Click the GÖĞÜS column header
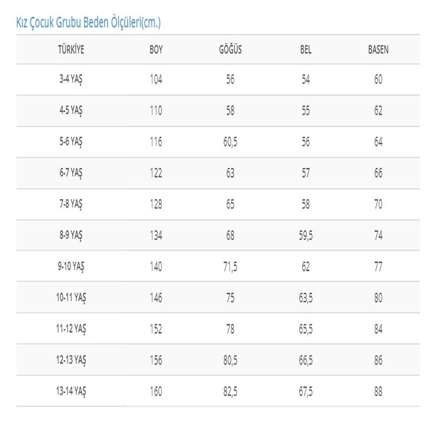This screenshot has height=434, width=434. point(231,49)
